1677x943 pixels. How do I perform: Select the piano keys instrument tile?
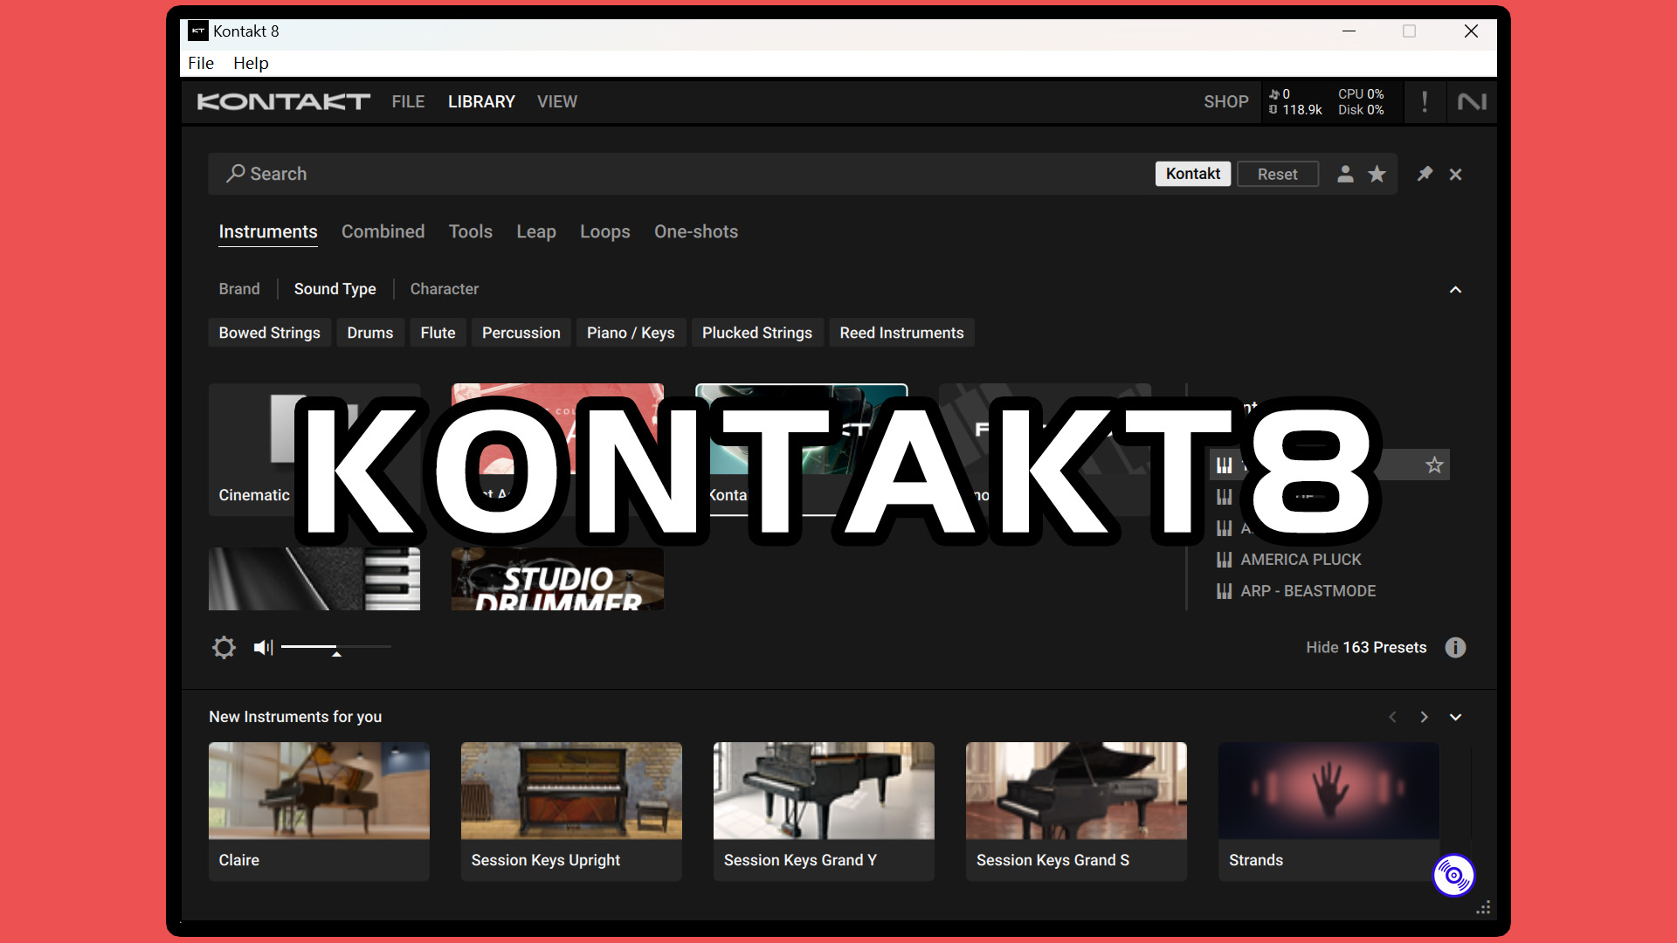click(314, 579)
